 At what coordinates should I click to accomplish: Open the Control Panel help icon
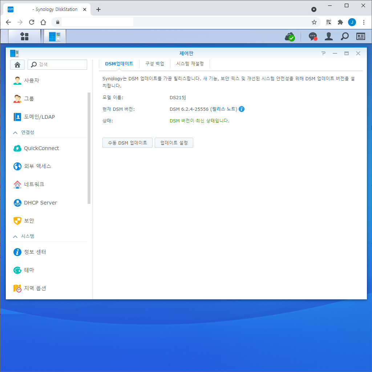(x=323, y=53)
